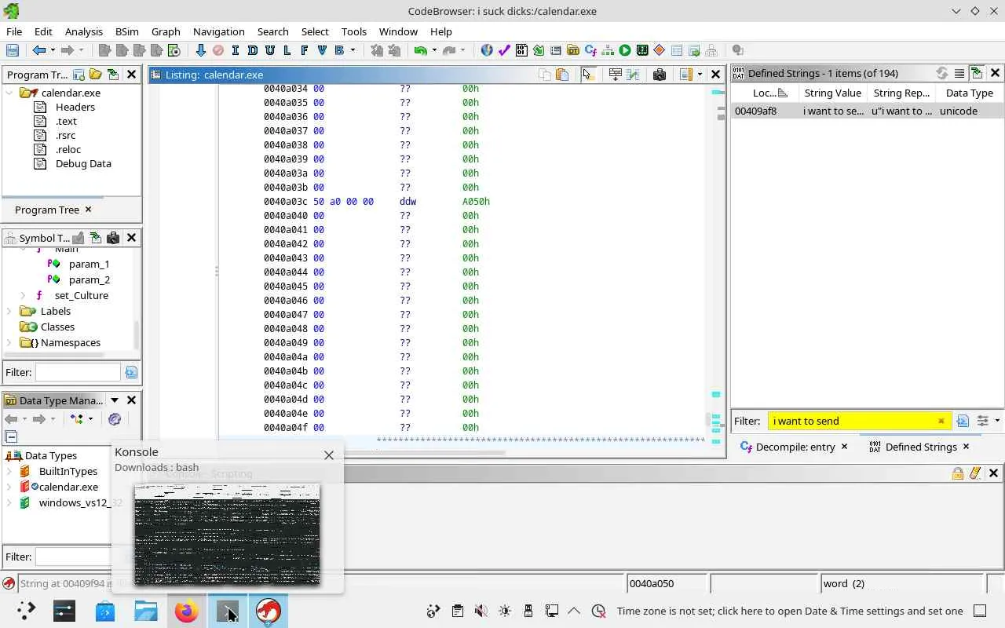Click the V toolbar navigation button
This screenshot has width=1005, height=628.
pos(322,50)
